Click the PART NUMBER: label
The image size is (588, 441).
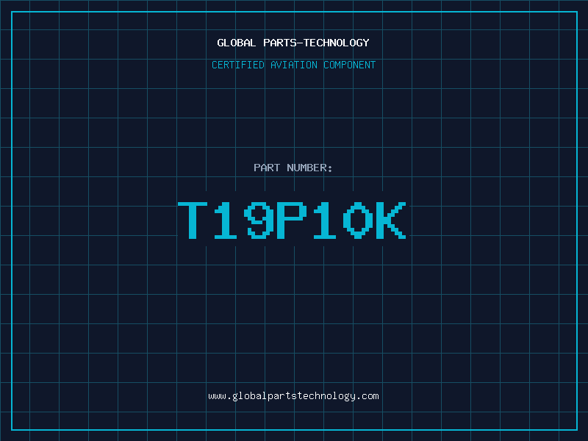[x=293, y=168]
